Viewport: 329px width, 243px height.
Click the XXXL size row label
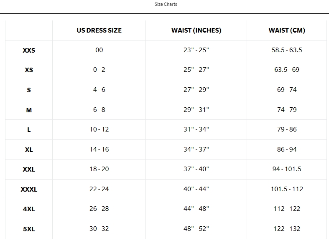(29, 190)
